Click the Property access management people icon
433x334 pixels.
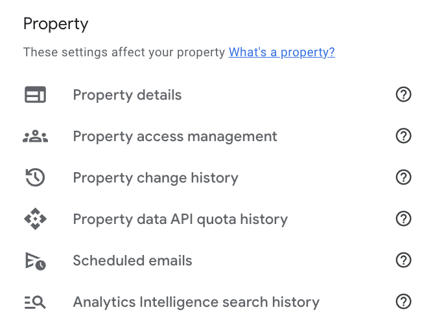[x=35, y=137]
